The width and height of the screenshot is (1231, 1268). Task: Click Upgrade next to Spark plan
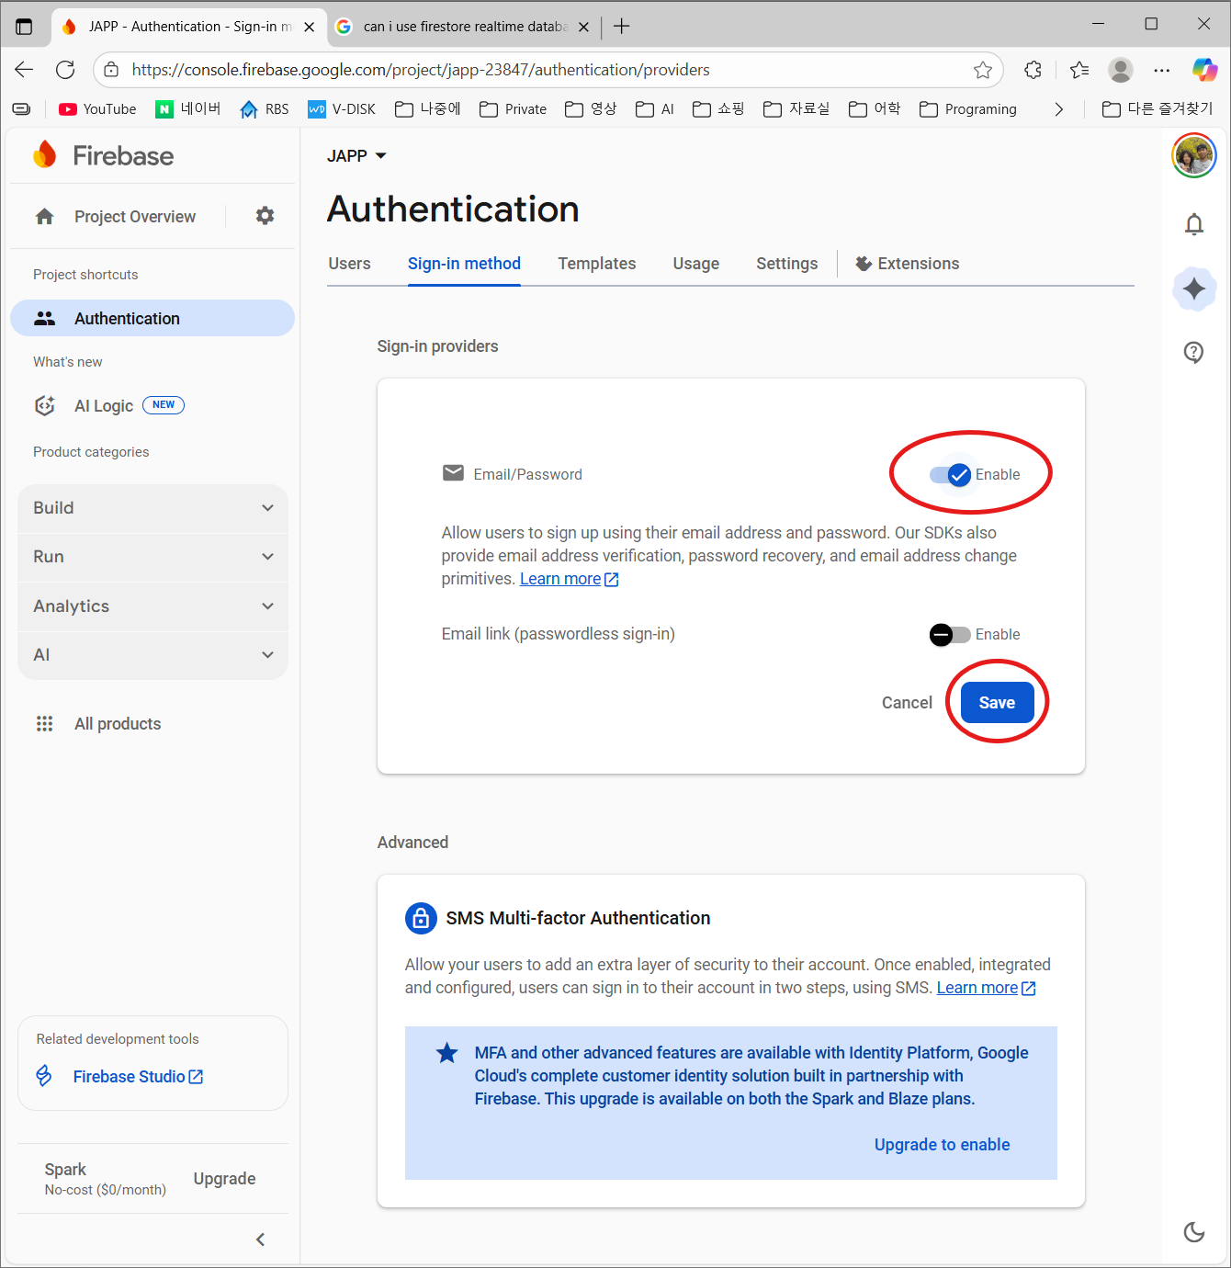[x=225, y=1179]
